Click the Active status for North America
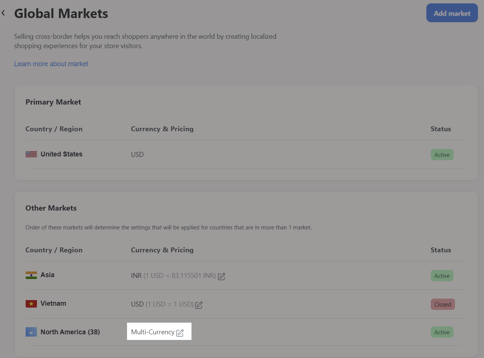The image size is (484, 358). 442,332
